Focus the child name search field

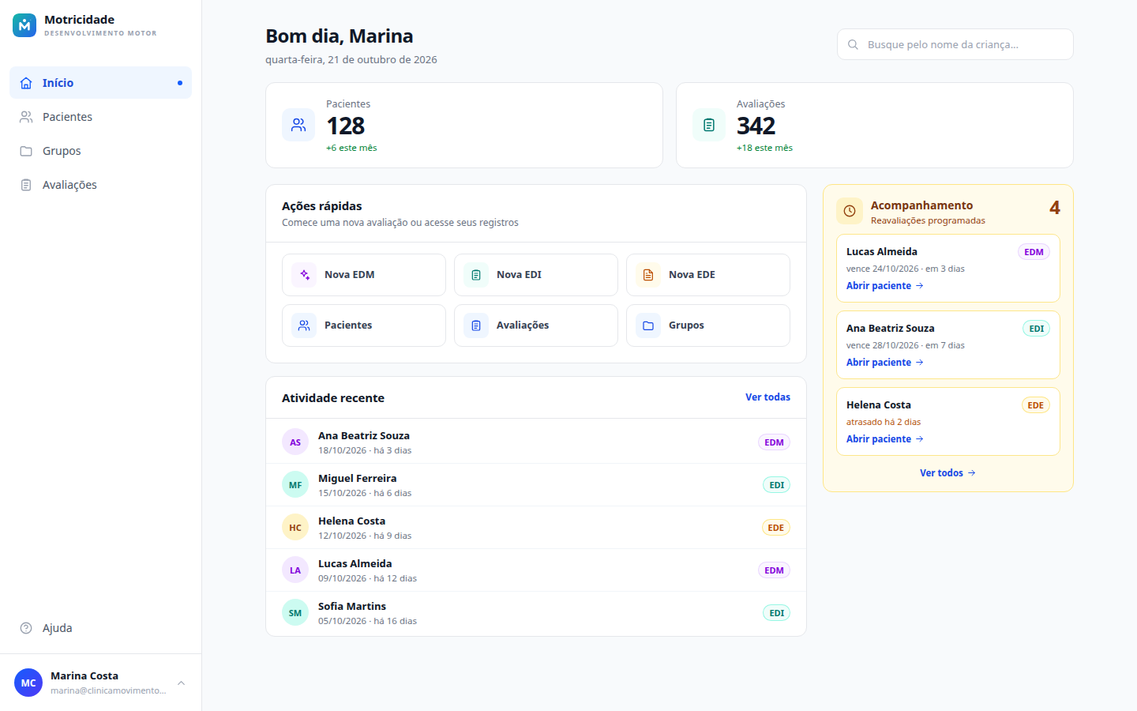955,44
